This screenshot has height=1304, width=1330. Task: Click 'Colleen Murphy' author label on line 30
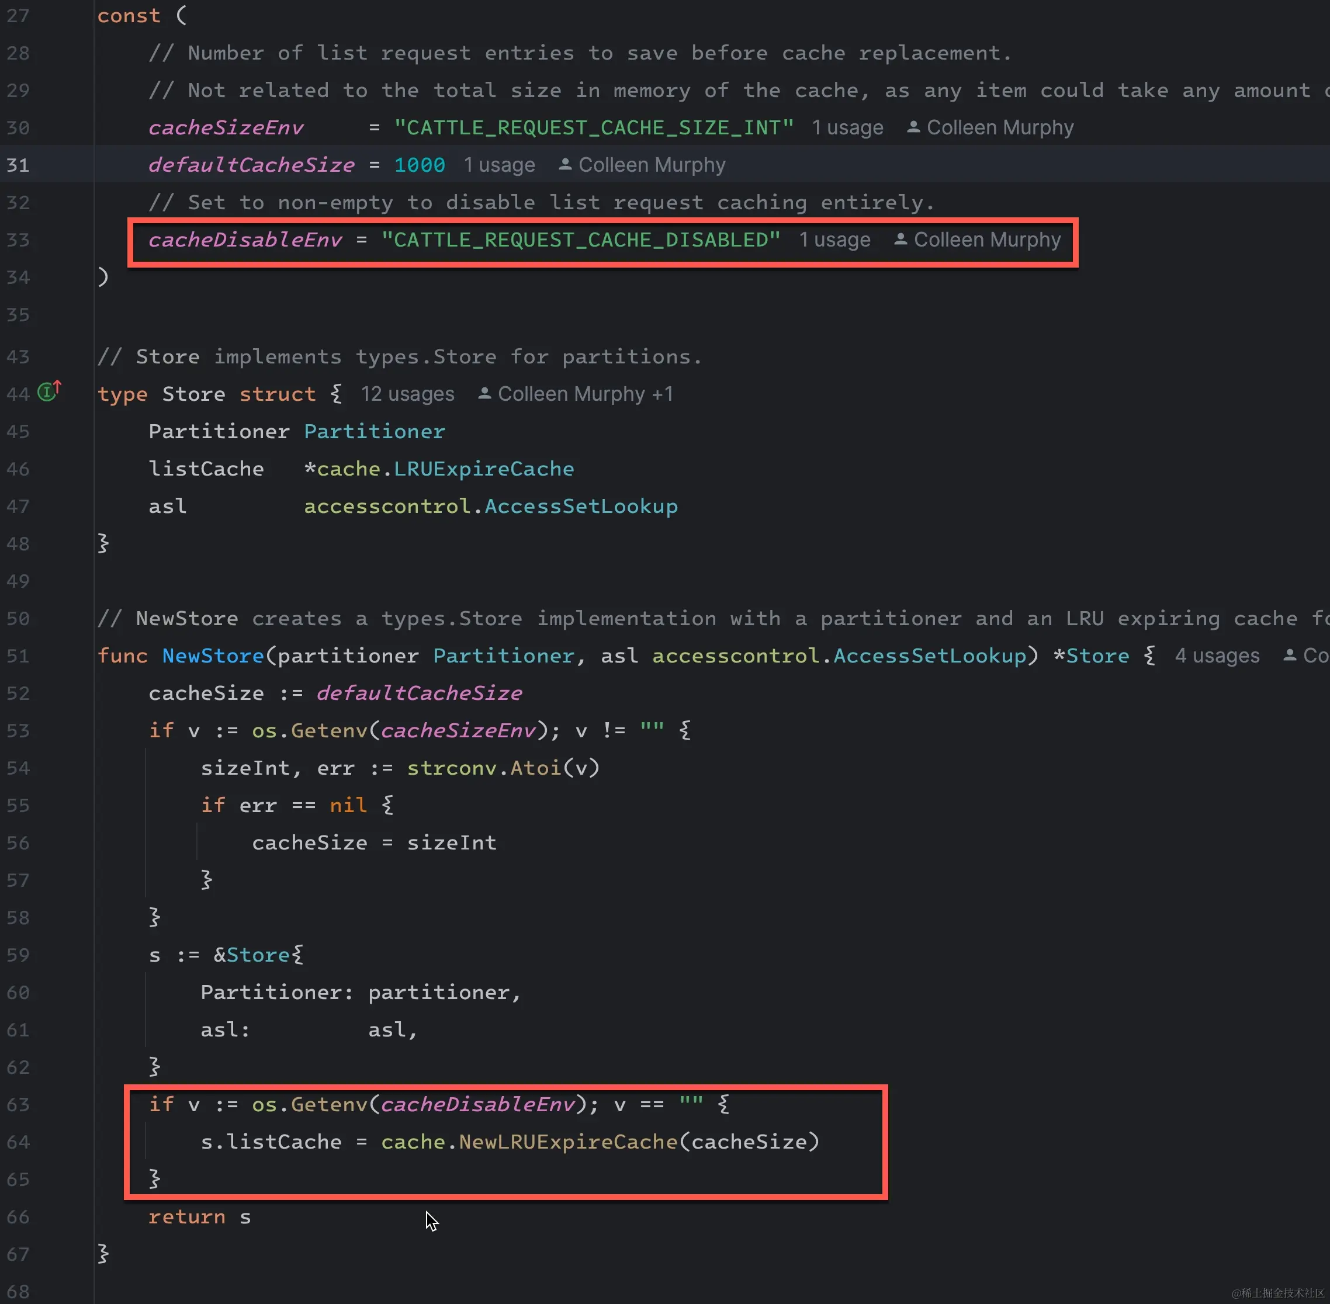(x=1000, y=128)
